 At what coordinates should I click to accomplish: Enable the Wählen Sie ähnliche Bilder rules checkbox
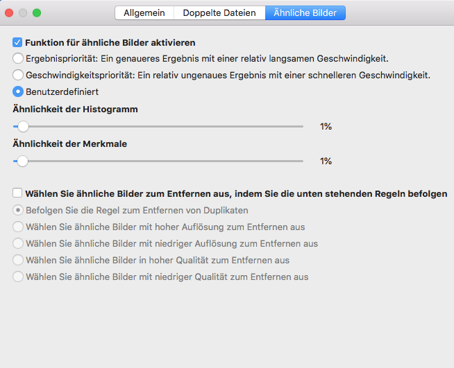tap(18, 194)
